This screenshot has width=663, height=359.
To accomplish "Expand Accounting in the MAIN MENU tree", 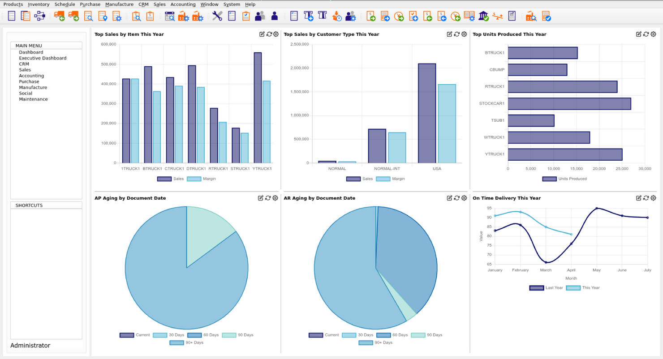I will [31, 75].
